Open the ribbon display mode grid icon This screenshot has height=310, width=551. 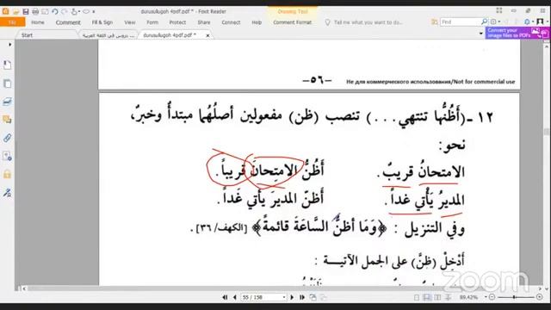point(499,11)
